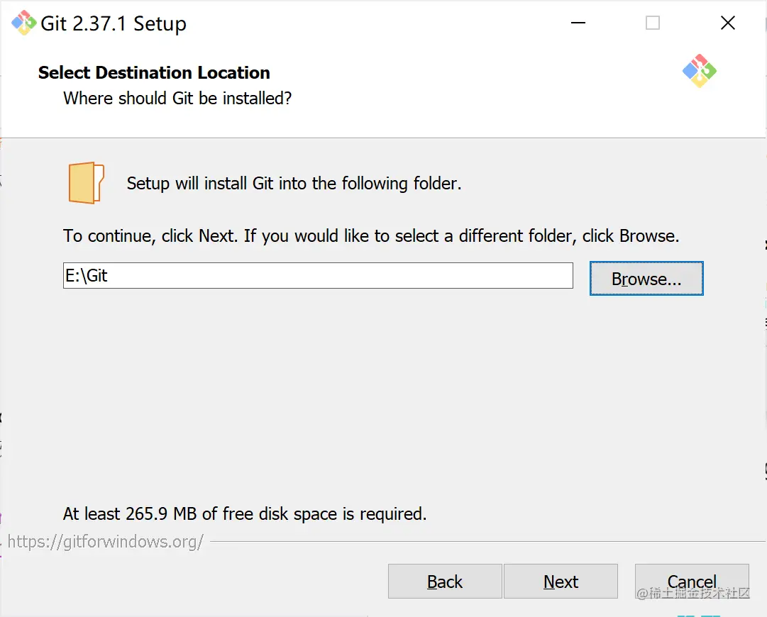Viewport: 767px width, 617px height.
Task: Click the Git logo in header right corner
Action: tap(700, 72)
